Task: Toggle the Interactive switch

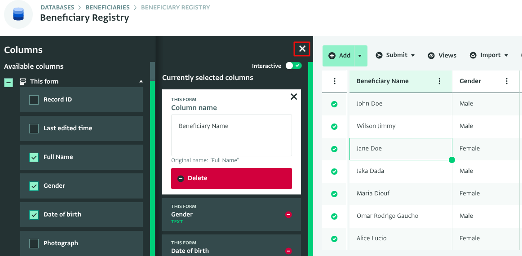Action: (x=294, y=66)
